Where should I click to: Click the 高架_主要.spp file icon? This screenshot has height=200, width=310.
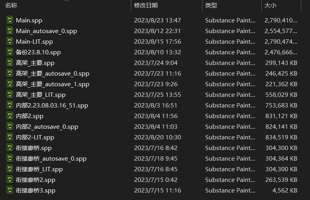click(x=10, y=63)
